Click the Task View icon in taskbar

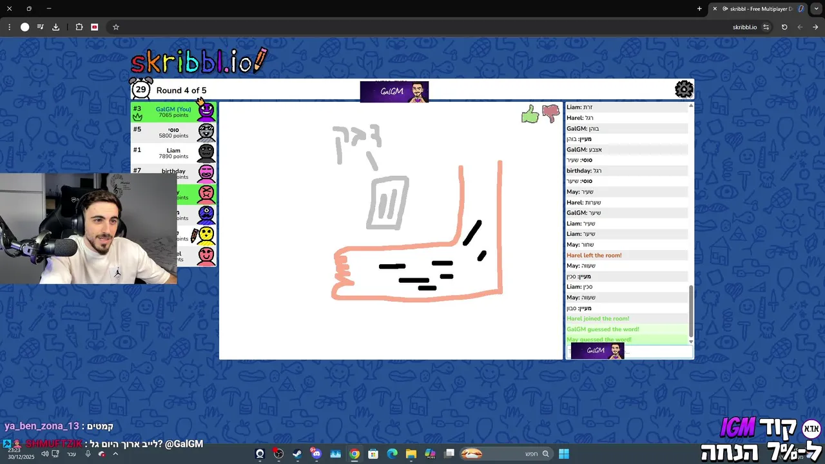(449, 454)
